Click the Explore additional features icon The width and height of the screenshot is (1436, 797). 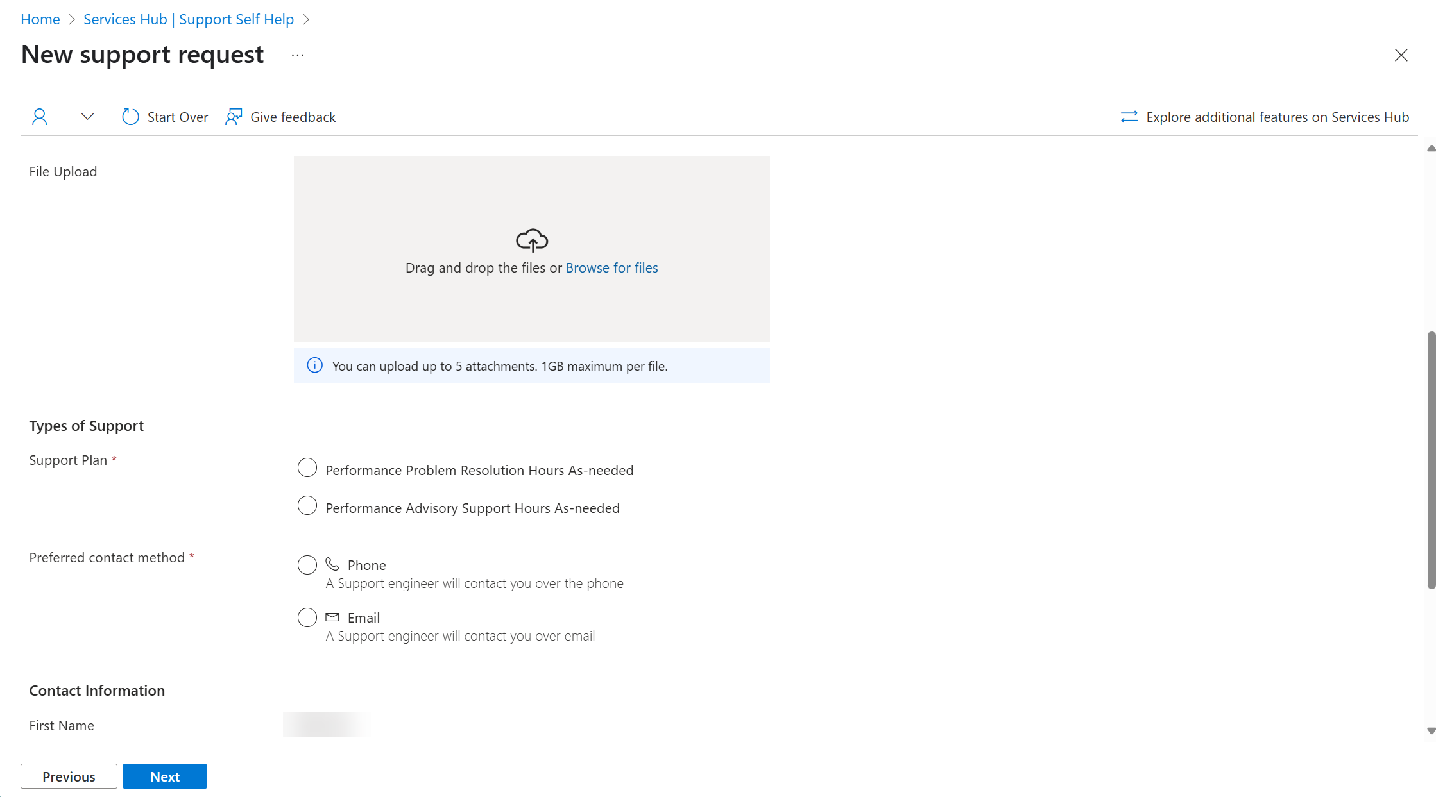[x=1129, y=117]
